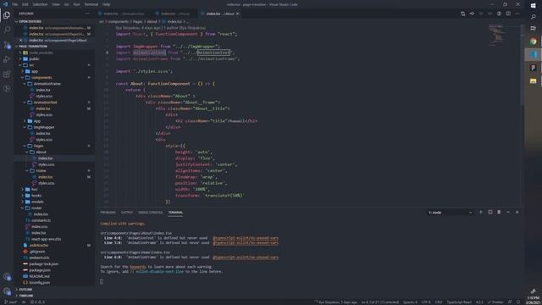Open the '1: node' terminal selector dropdown
The width and height of the screenshot is (542, 305).
[x=450, y=213]
